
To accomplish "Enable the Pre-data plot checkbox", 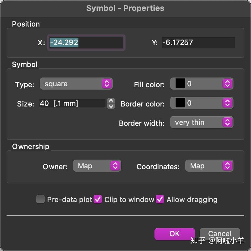I will pyautogui.click(x=40, y=199).
